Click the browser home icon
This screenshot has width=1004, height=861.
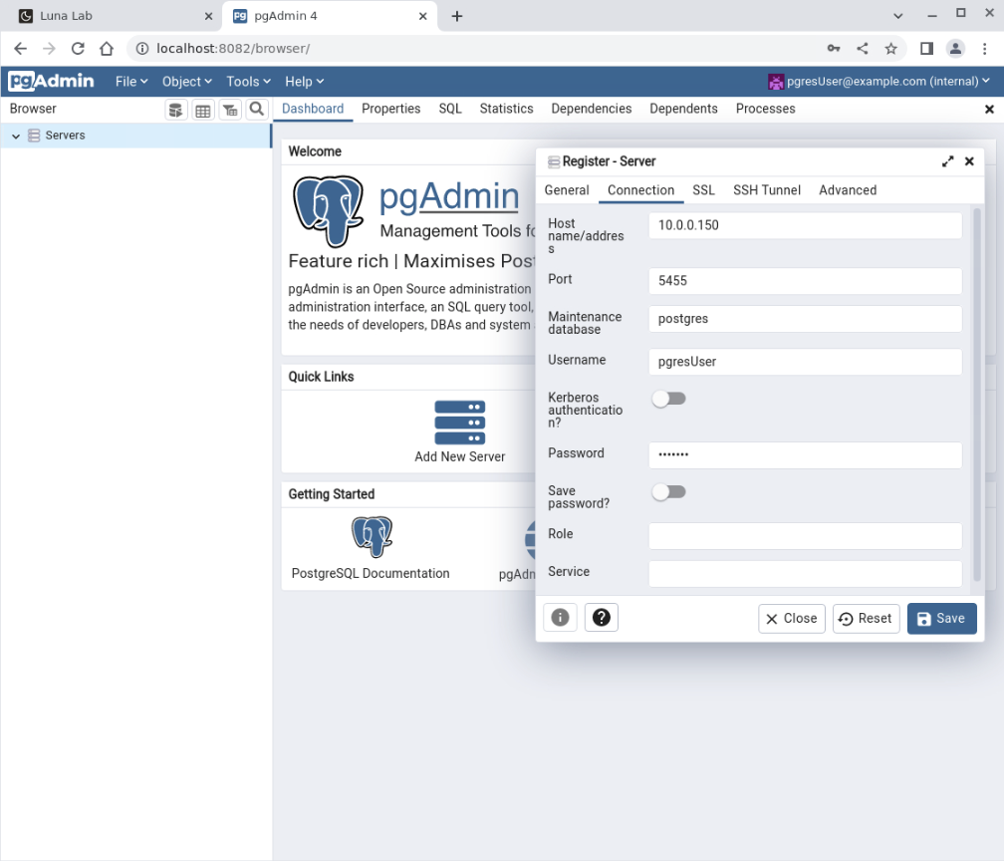(x=107, y=49)
